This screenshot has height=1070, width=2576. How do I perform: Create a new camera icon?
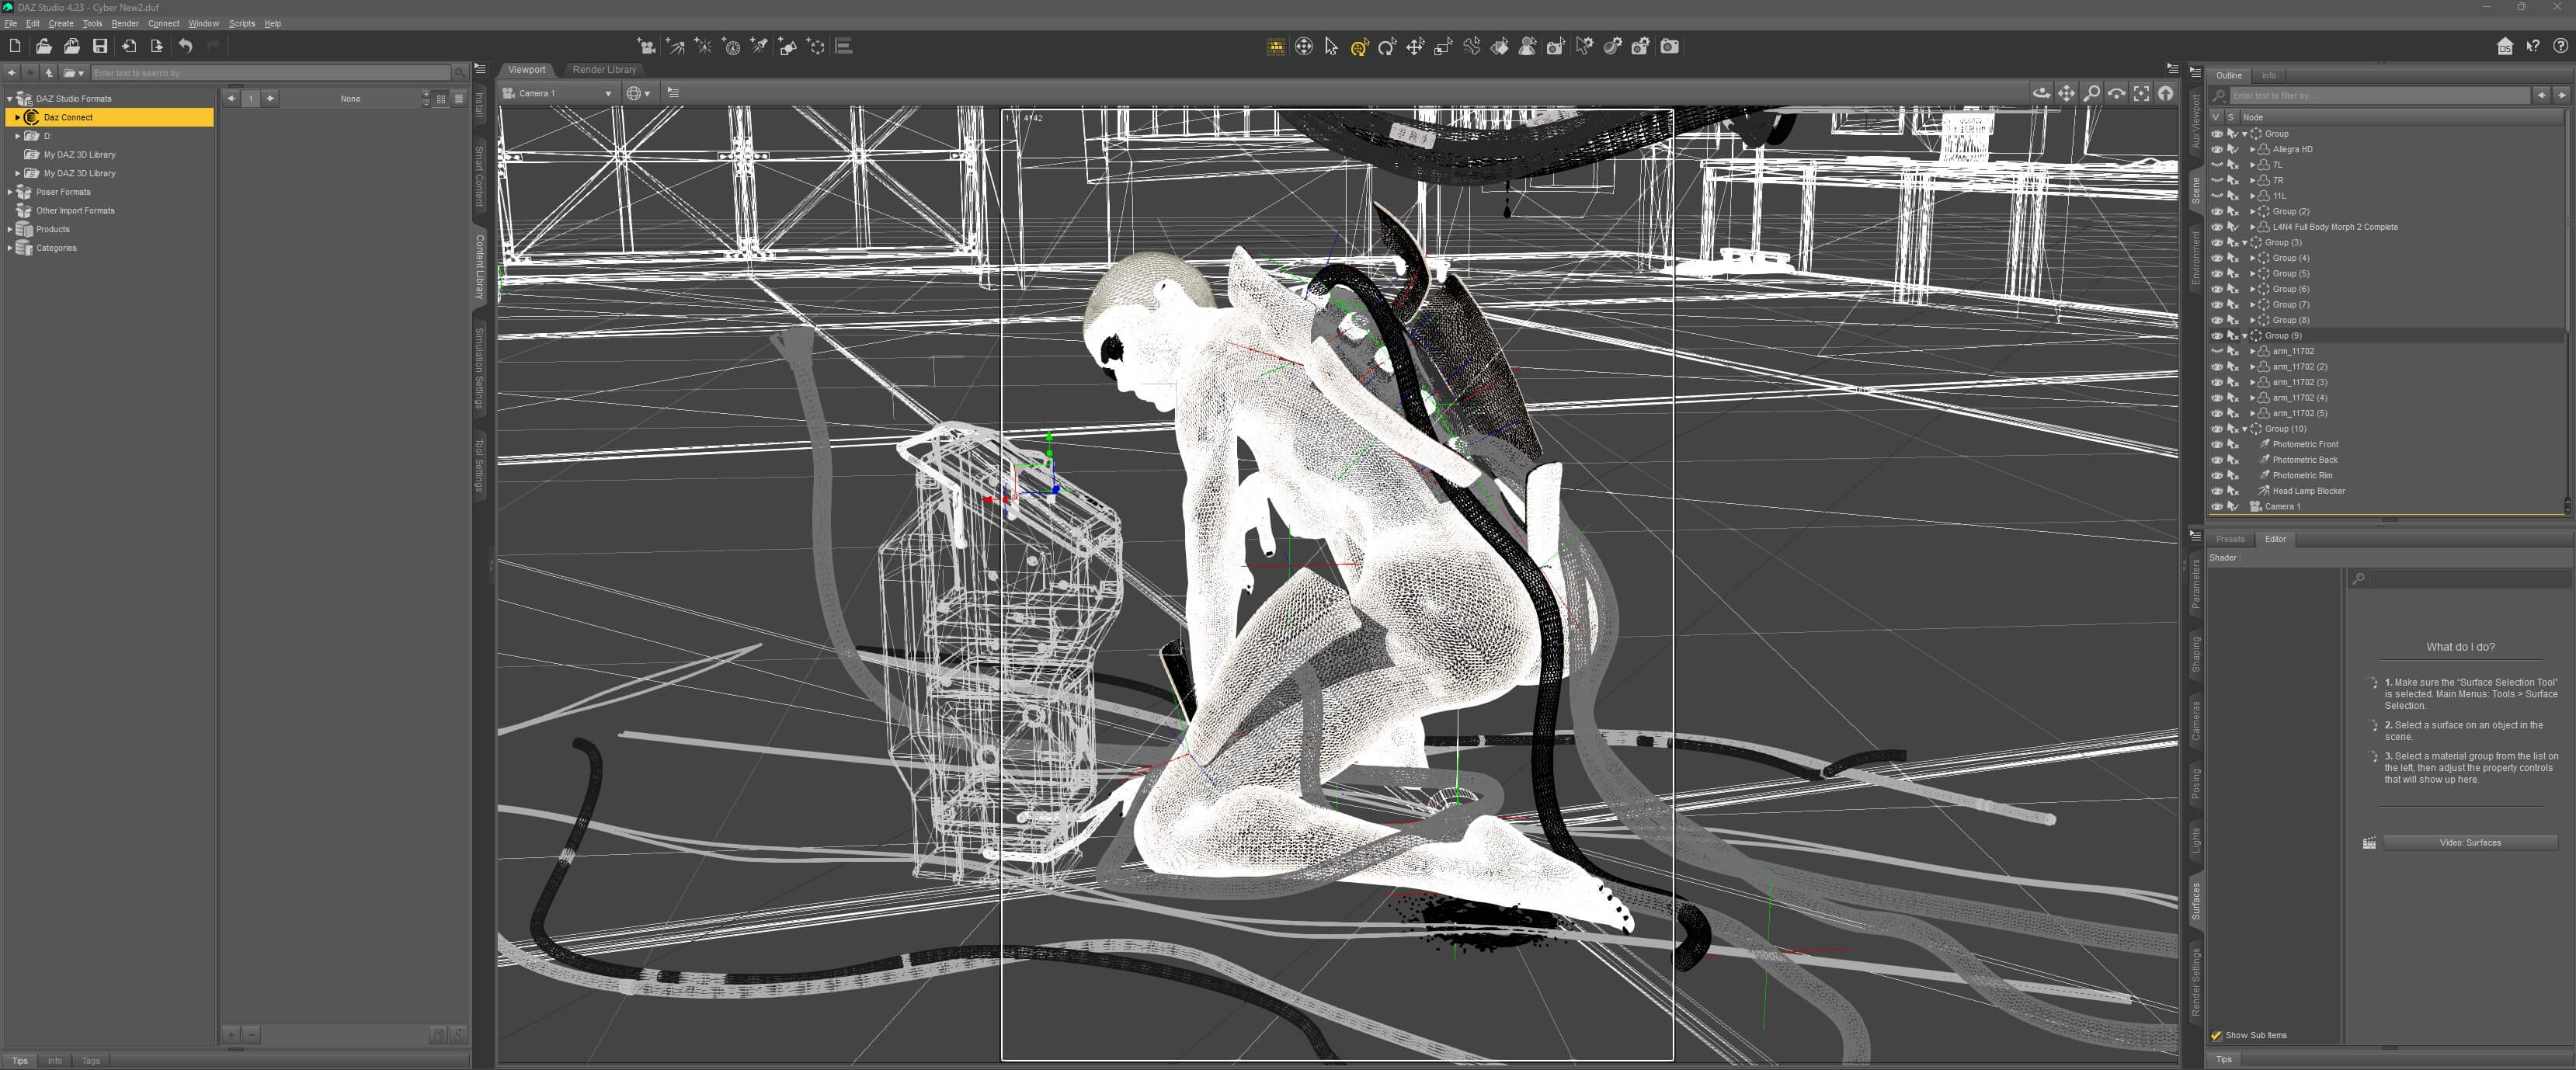point(647,46)
